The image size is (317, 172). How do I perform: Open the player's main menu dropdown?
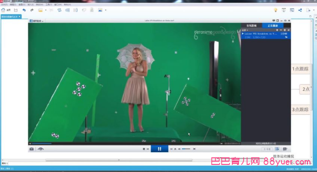click(x=36, y=21)
